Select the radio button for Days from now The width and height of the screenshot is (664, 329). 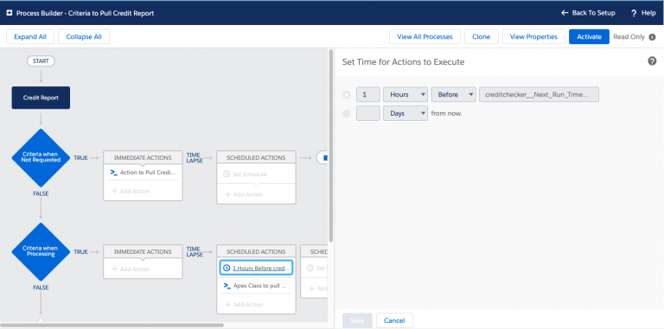[347, 113]
